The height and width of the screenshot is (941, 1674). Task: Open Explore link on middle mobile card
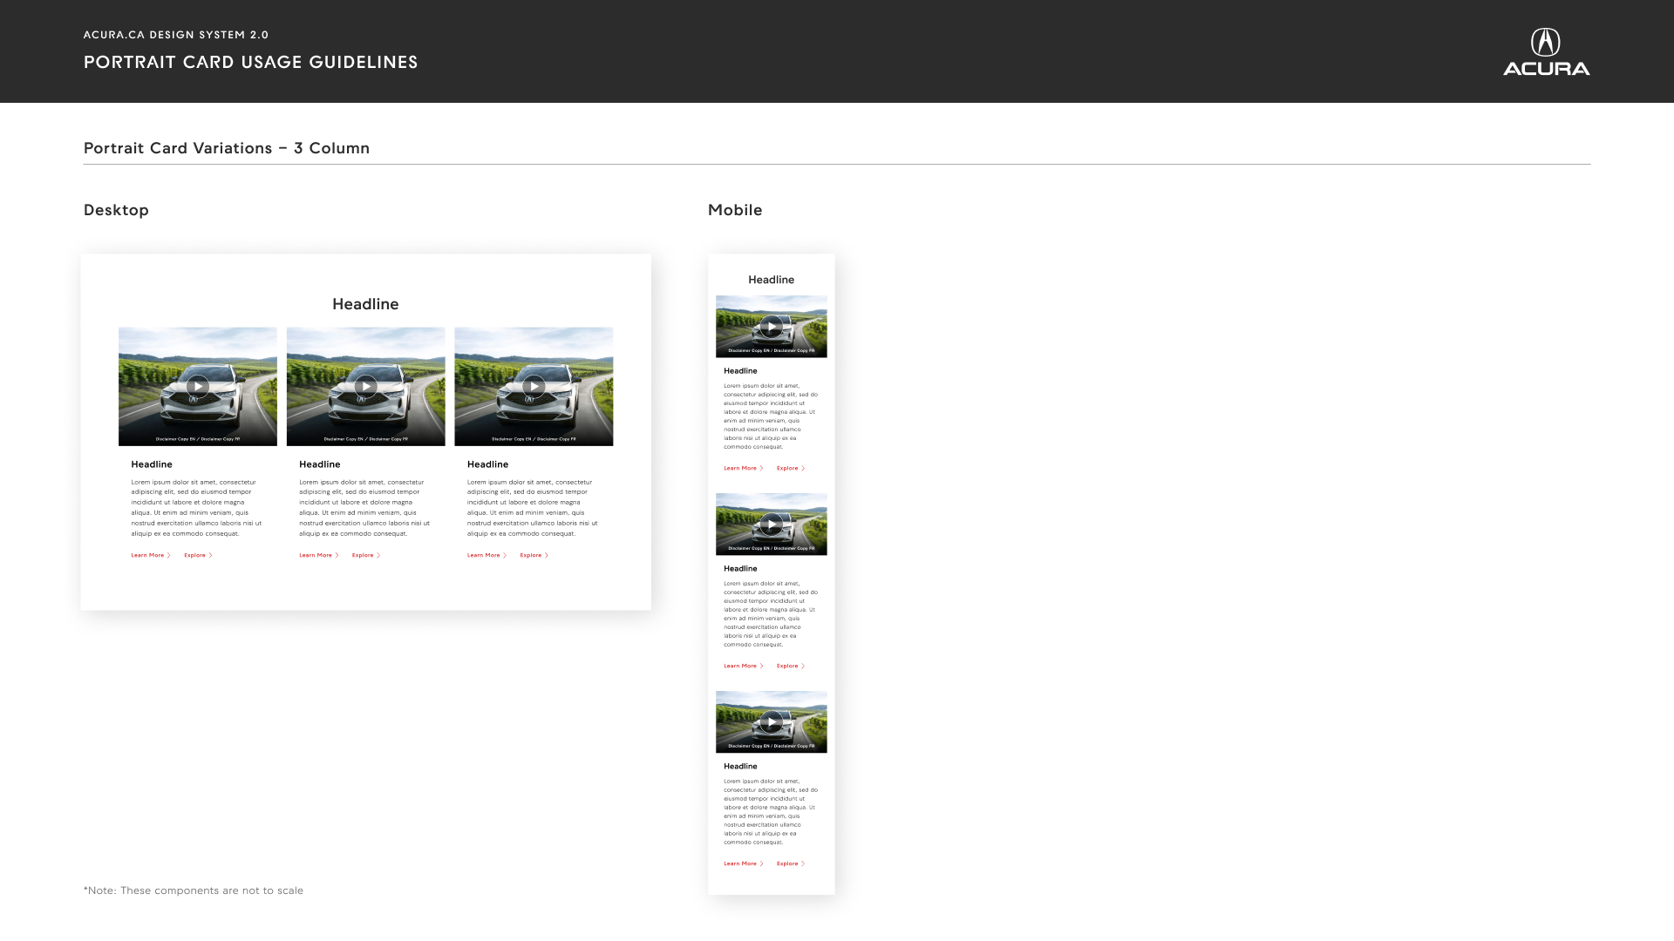(x=791, y=666)
